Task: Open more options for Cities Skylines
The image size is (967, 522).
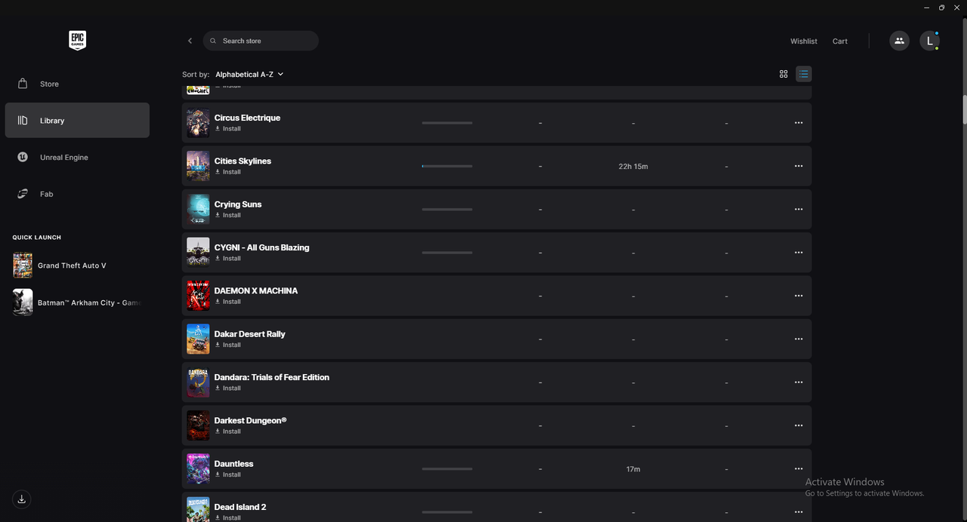Action: [x=799, y=166]
